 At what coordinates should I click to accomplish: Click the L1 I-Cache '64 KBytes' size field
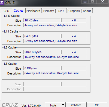pyautogui.click(x=42, y=36)
